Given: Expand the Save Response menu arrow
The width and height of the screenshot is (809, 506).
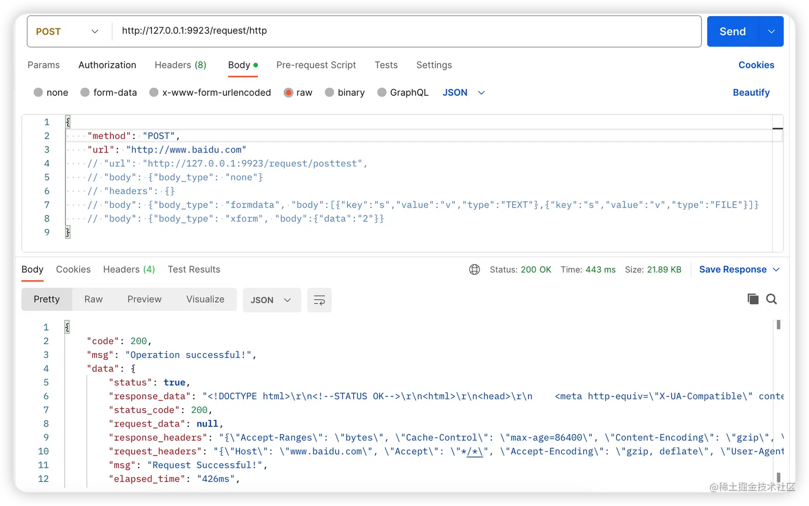Looking at the screenshot, I should (x=776, y=270).
